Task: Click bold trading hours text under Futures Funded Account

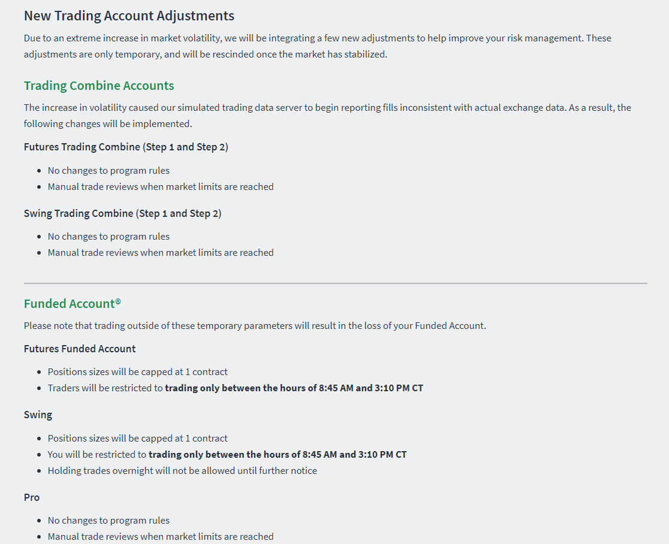Action: pos(294,388)
